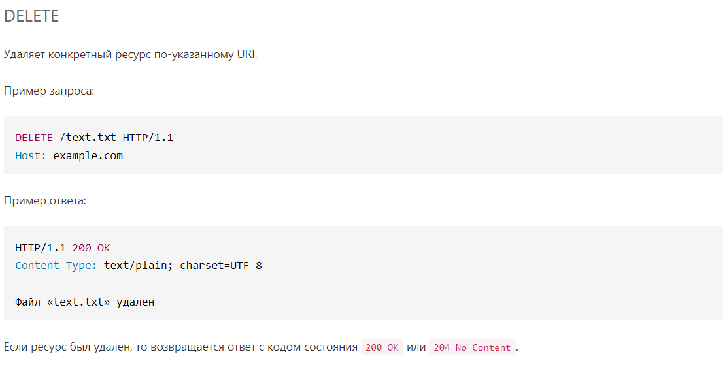Click inline '200 OK' code badge
This screenshot has height=367, width=727.
pyautogui.click(x=382, y=347)
